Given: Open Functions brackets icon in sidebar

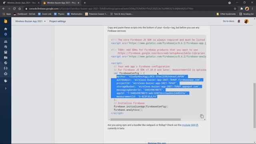Looking at the screenshot, I should [x=6, y=68].
